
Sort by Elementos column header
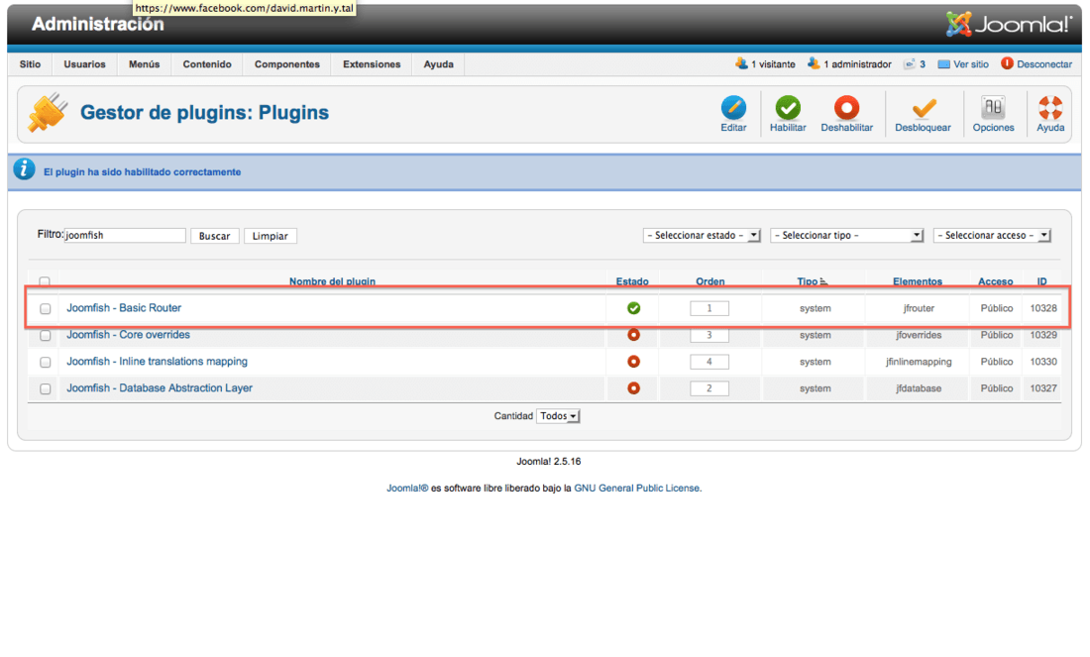tap(918, 281)
